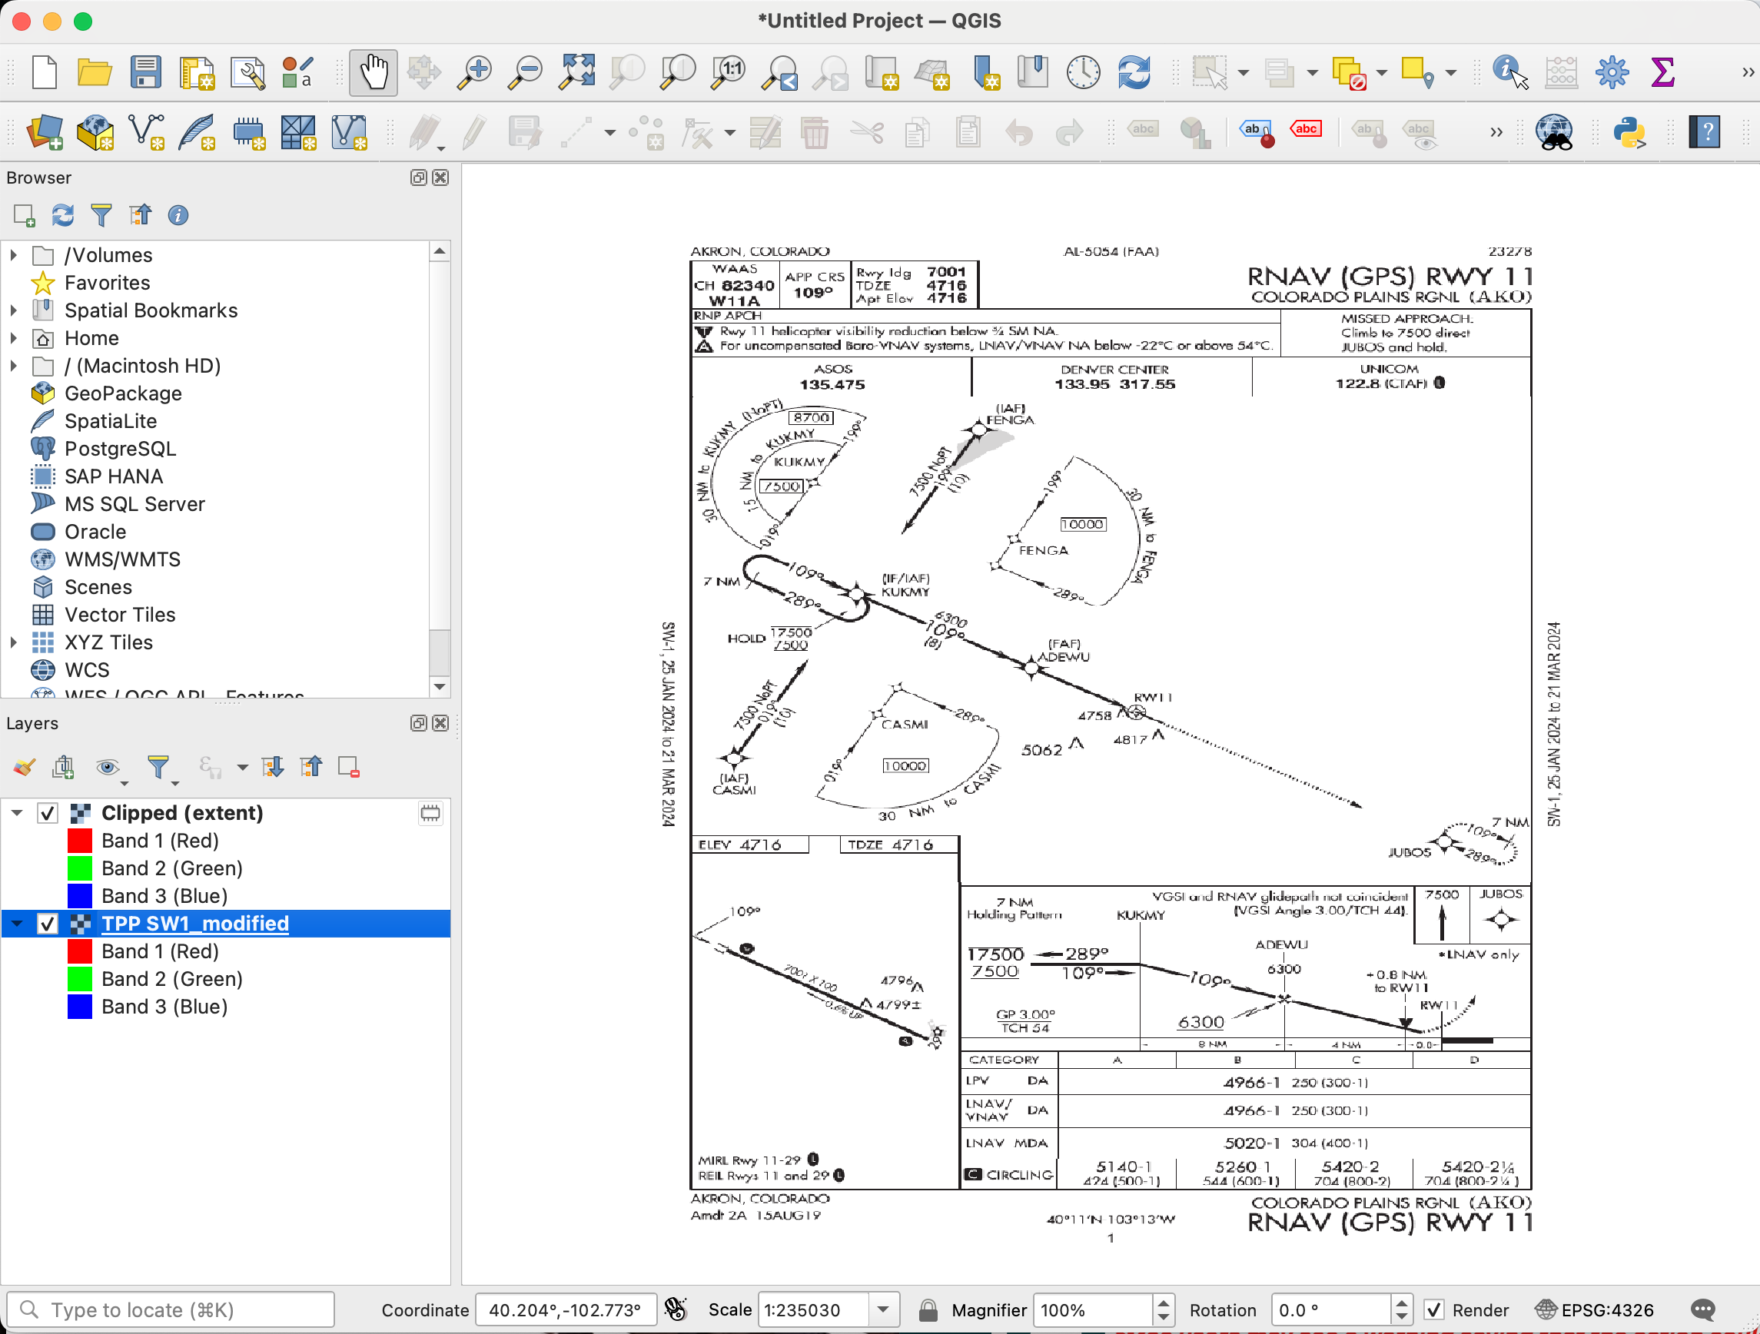Increase the Magnifier value stepper up

point(1164,1302)
